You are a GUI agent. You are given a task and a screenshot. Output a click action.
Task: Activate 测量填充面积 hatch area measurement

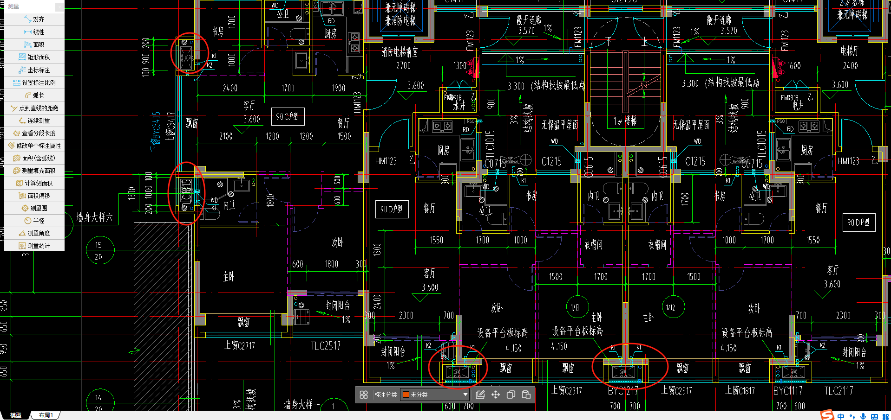[x=34, y=171]
